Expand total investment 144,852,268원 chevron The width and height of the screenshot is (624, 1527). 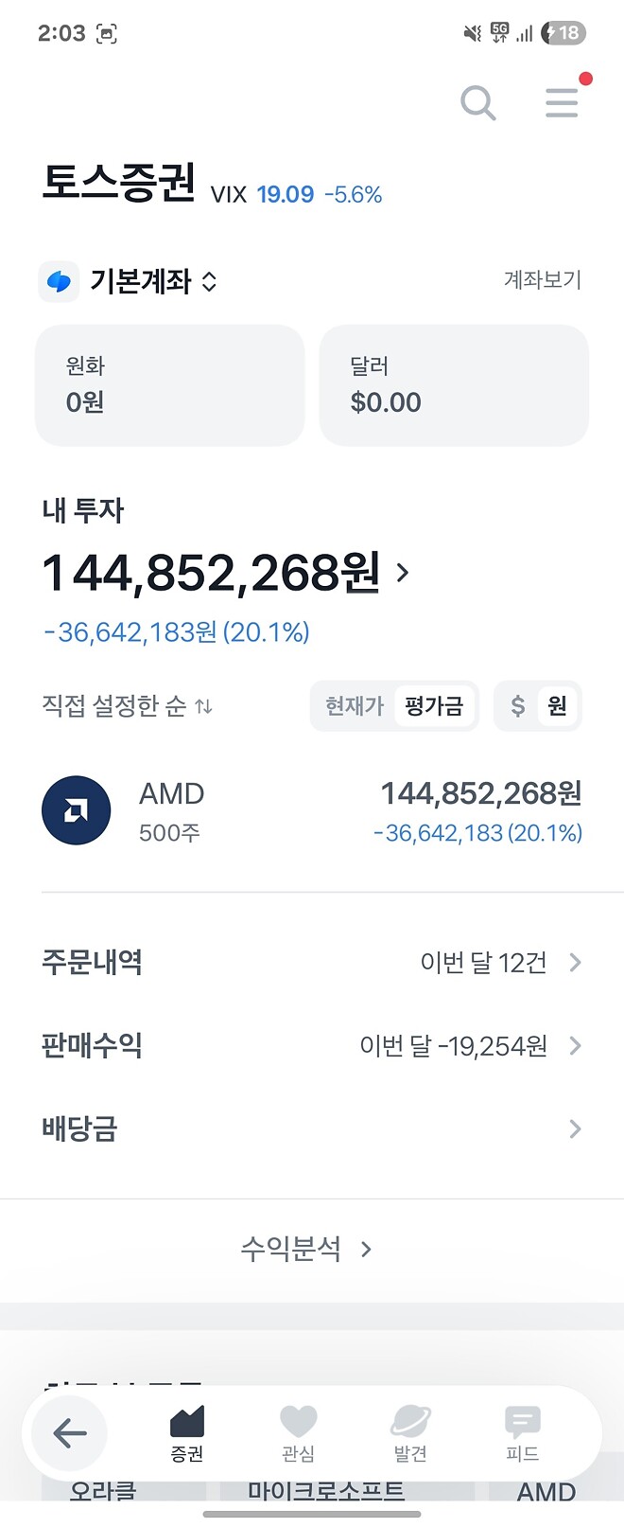(x=404, y=573)
